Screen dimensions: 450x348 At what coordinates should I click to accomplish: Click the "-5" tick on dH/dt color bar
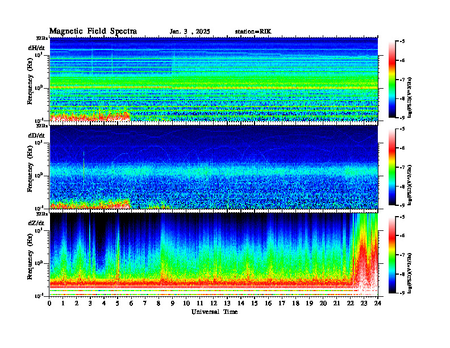402,42
